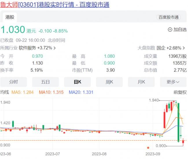Click the 百度股市通 badge button
The height and width of the screenshot is (159, 188).
tap(169, 17)
